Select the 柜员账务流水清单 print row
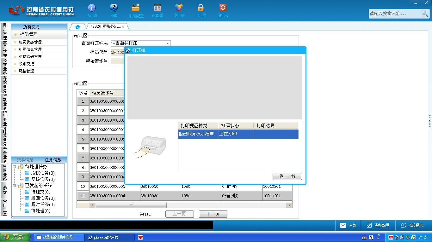Image resolution: width=432 pixels, height=242 pixels. click(238, 134)
